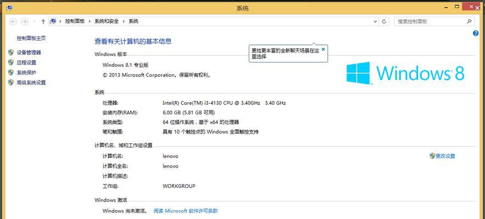
Task: Click shield icon beside 系统保护
Action: pyautogui.click(x=11, y=72)
